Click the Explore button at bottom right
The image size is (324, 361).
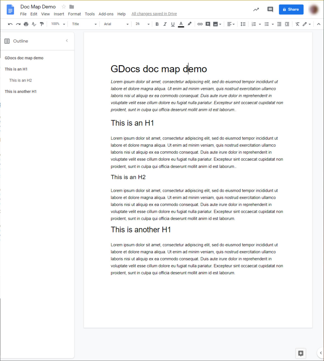click(301, 353)
